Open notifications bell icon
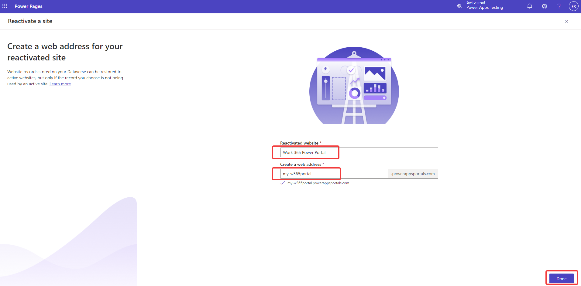 click(x=530, y=6)
